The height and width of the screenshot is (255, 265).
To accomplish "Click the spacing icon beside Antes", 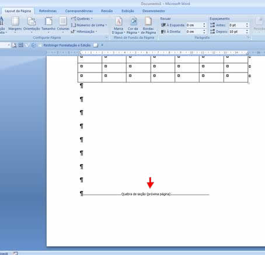I will [212, 25].
